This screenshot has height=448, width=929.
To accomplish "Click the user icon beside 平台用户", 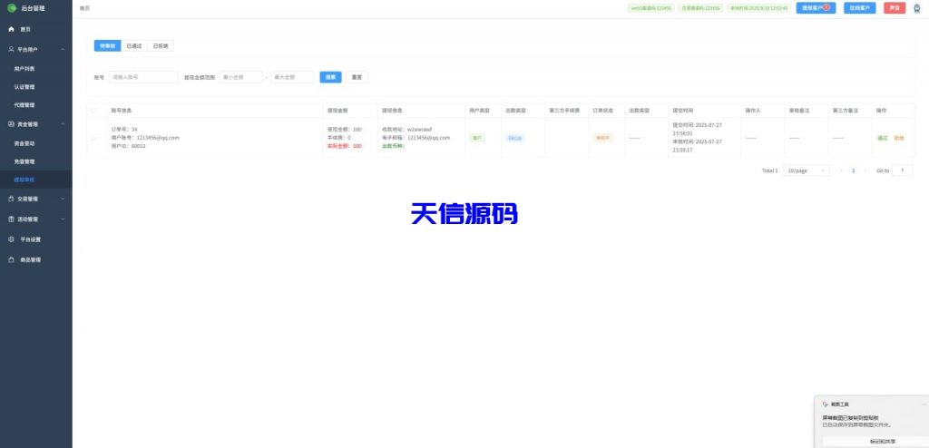I will click(11, 49).
